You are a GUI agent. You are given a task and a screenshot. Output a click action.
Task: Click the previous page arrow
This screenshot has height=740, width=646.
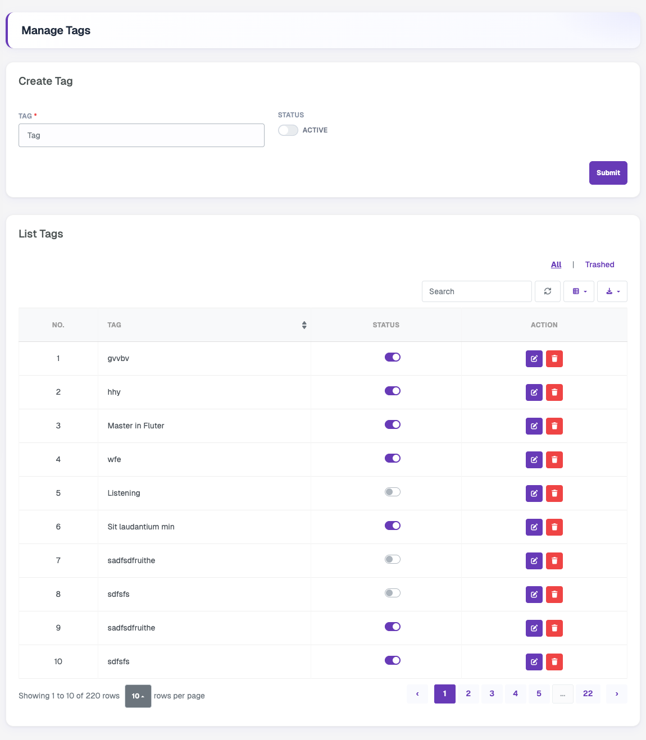coord(417,694)
